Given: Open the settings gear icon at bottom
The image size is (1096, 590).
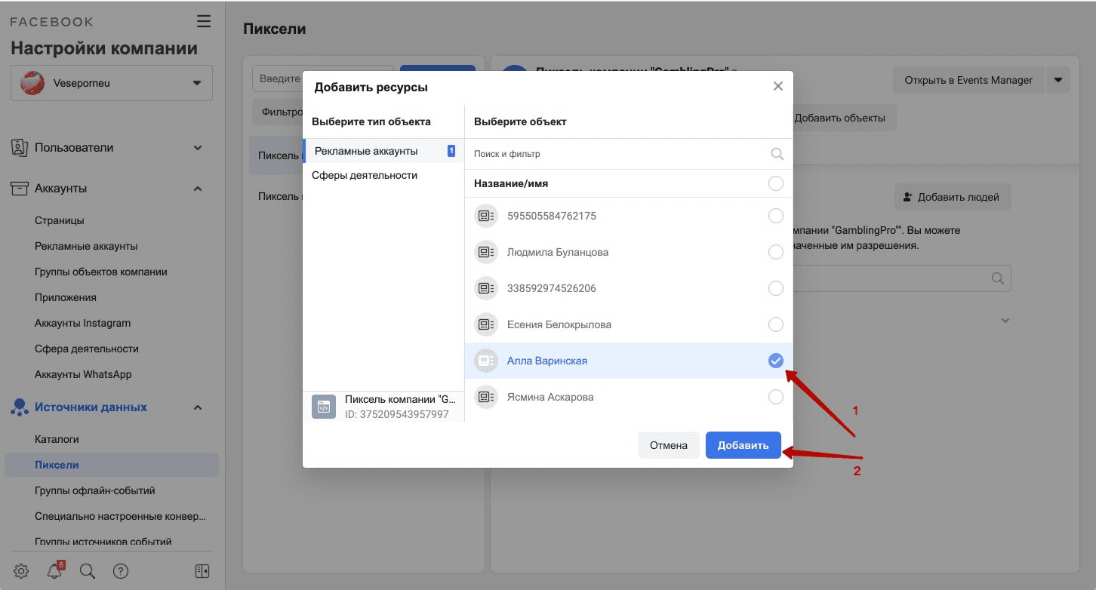Looking at the screenshot, I should click(x=21, y=571).
